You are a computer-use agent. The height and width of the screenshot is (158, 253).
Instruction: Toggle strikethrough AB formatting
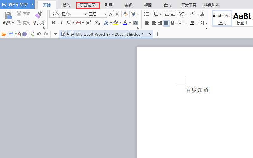(78, 23)
